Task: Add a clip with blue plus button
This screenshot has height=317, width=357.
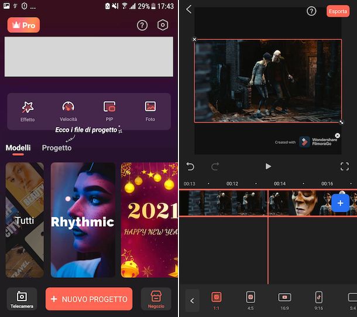Action: click(340, 203)
